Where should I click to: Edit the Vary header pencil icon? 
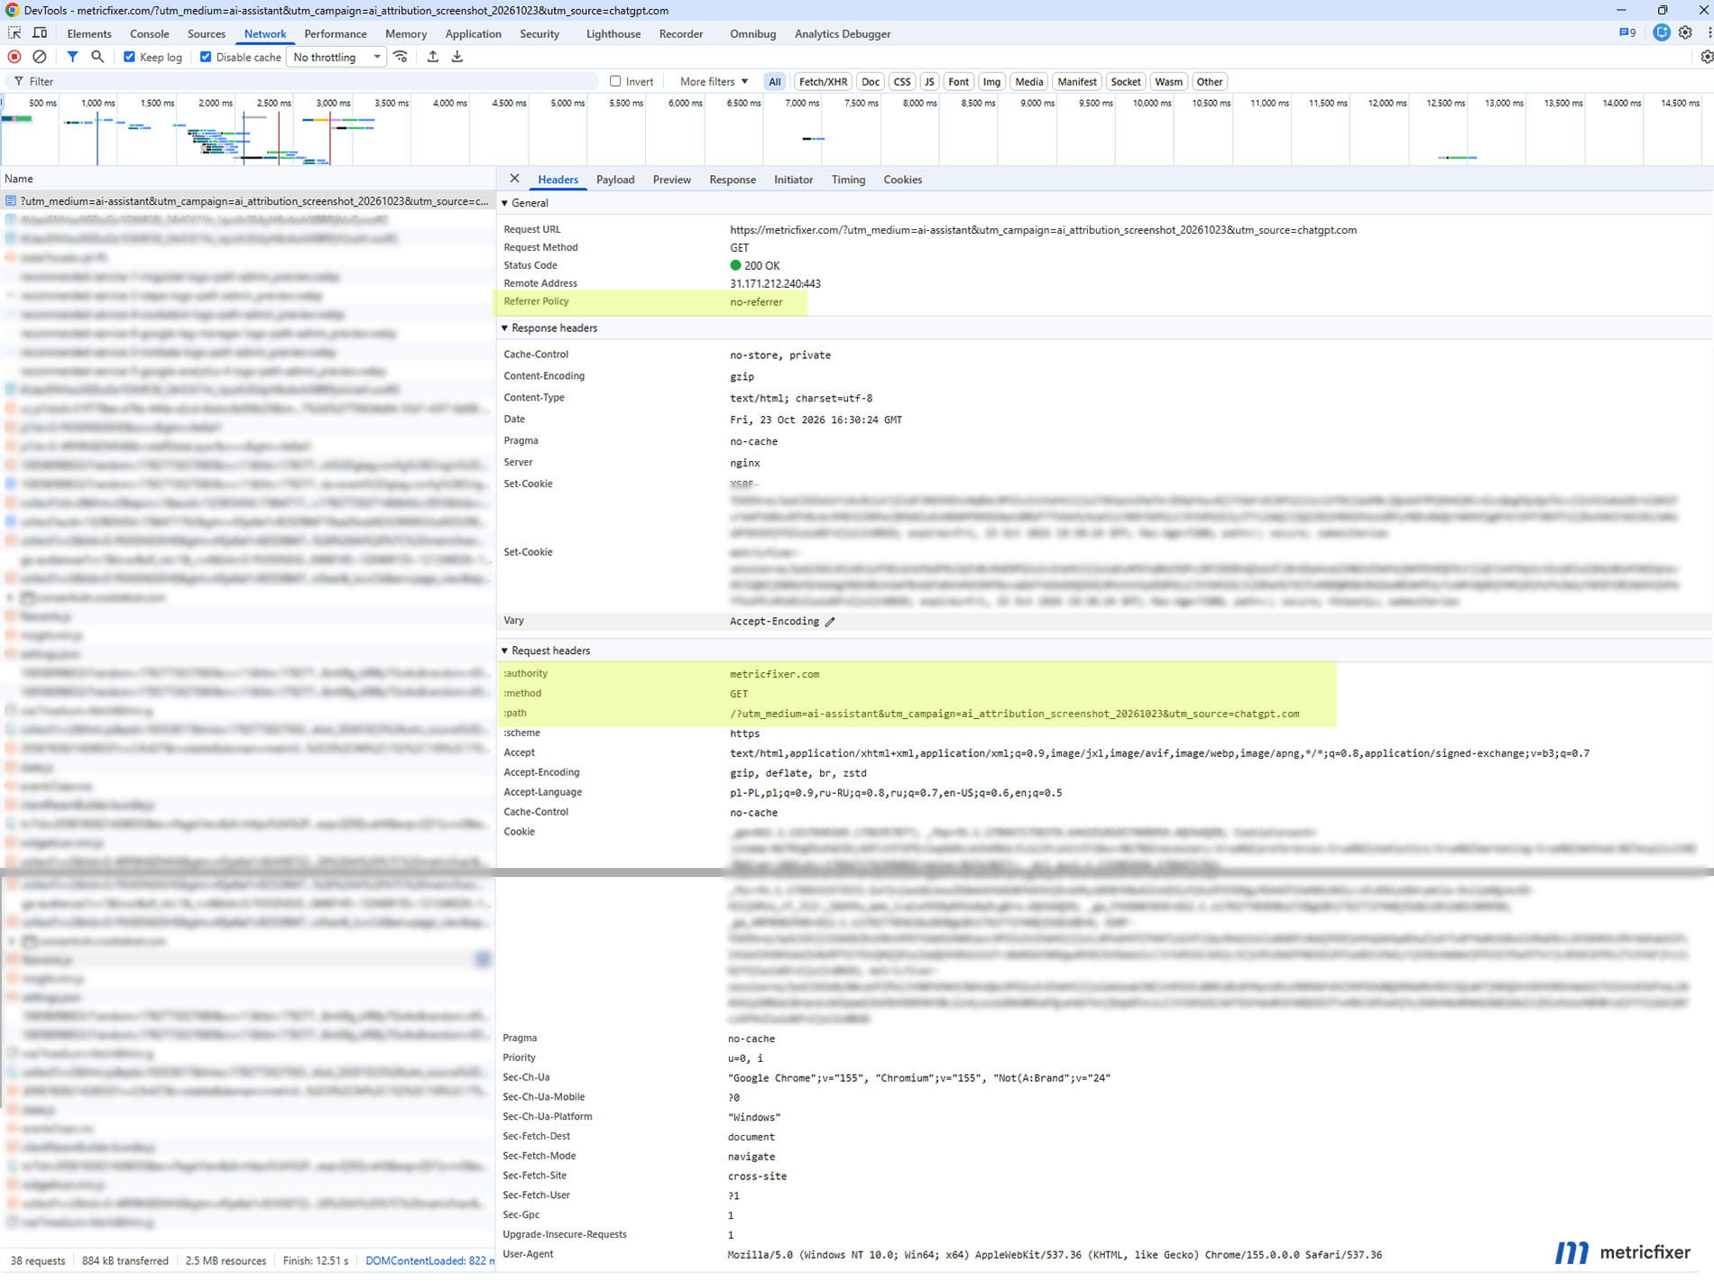tap(830, 622)
